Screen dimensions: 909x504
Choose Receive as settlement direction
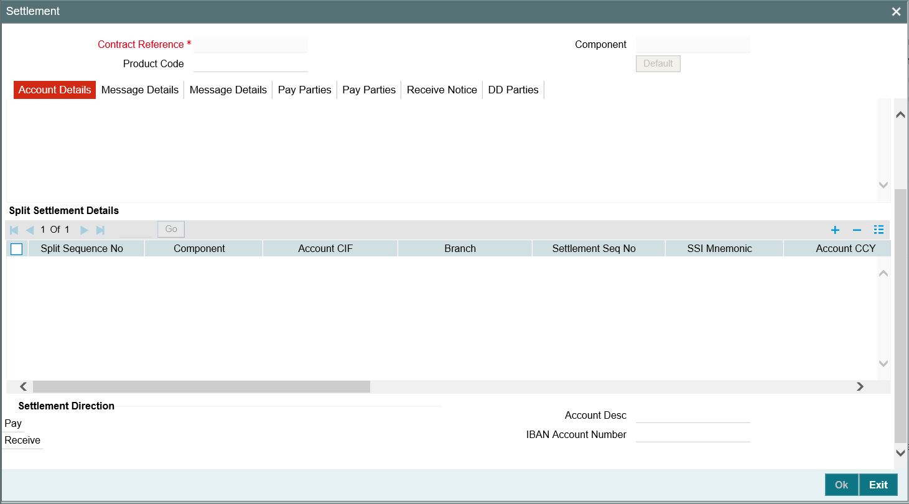(22, 440)
